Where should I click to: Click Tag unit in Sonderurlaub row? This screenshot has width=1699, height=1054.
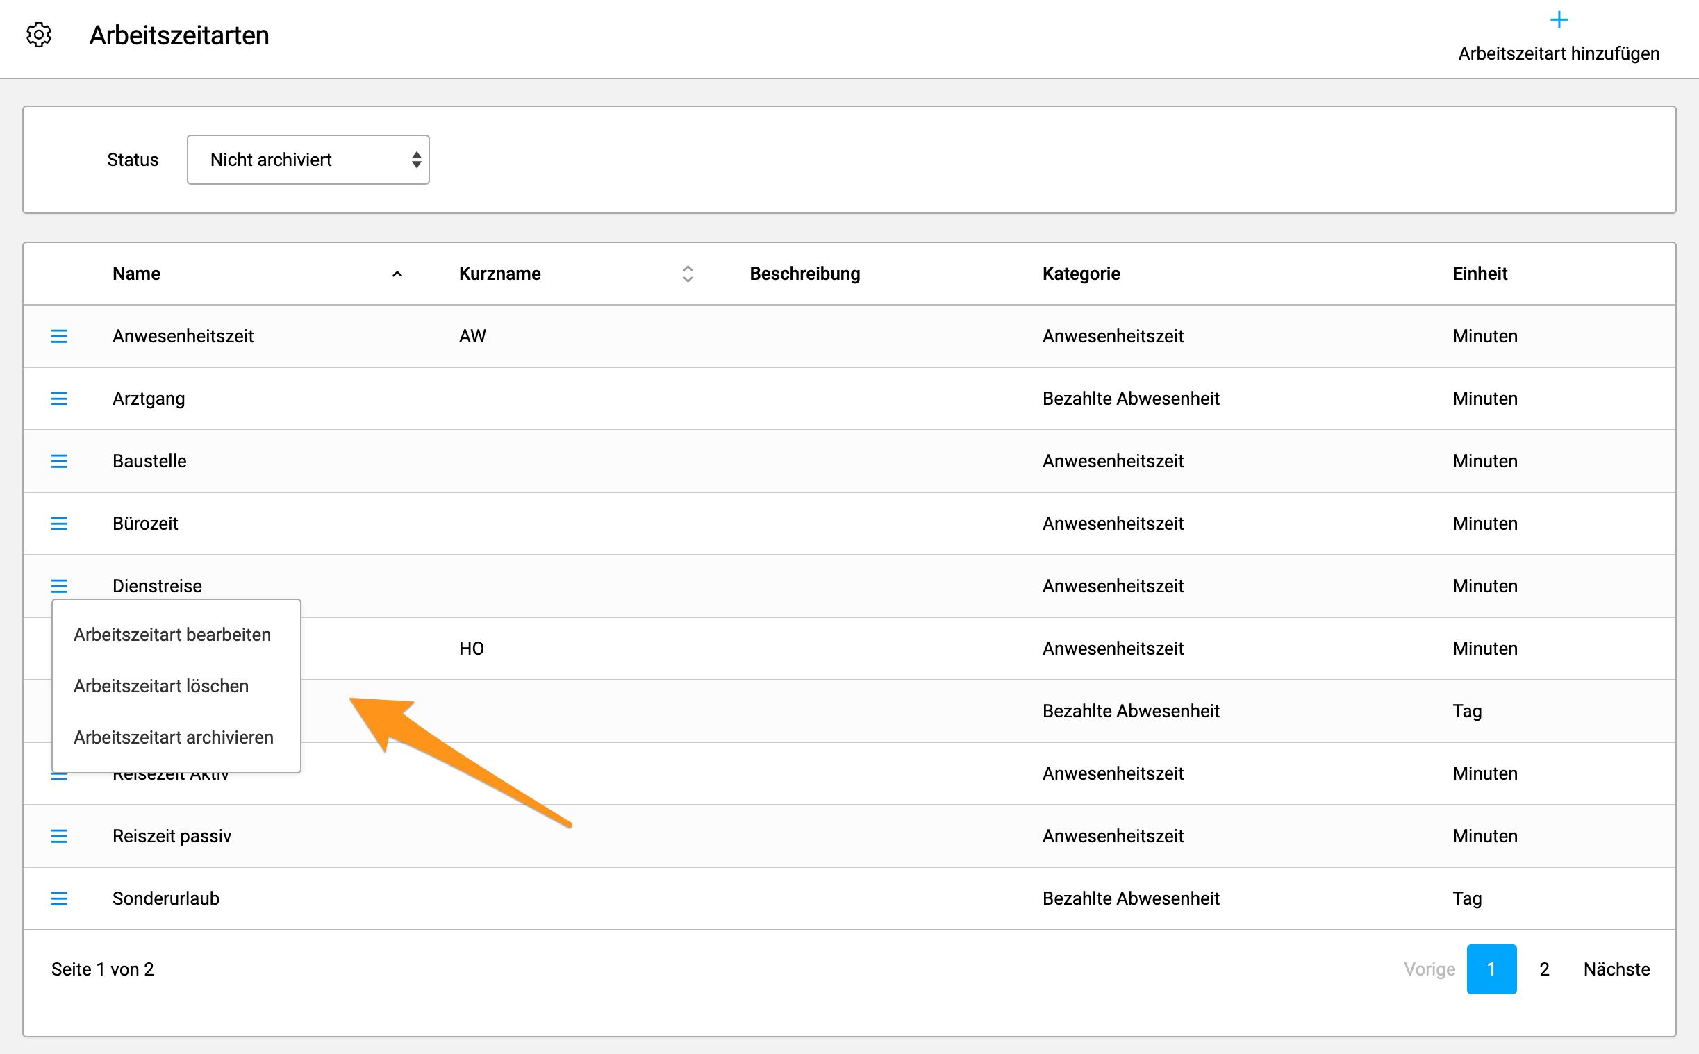pyautogui.click(x=1467, y=898)
